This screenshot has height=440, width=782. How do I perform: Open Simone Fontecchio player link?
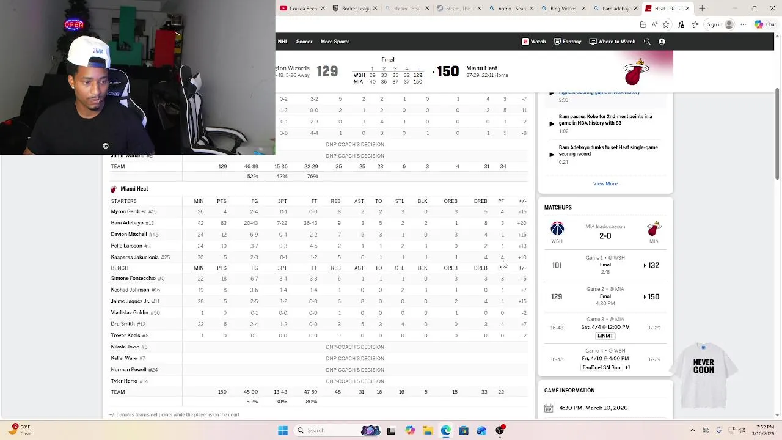[133, 279]
